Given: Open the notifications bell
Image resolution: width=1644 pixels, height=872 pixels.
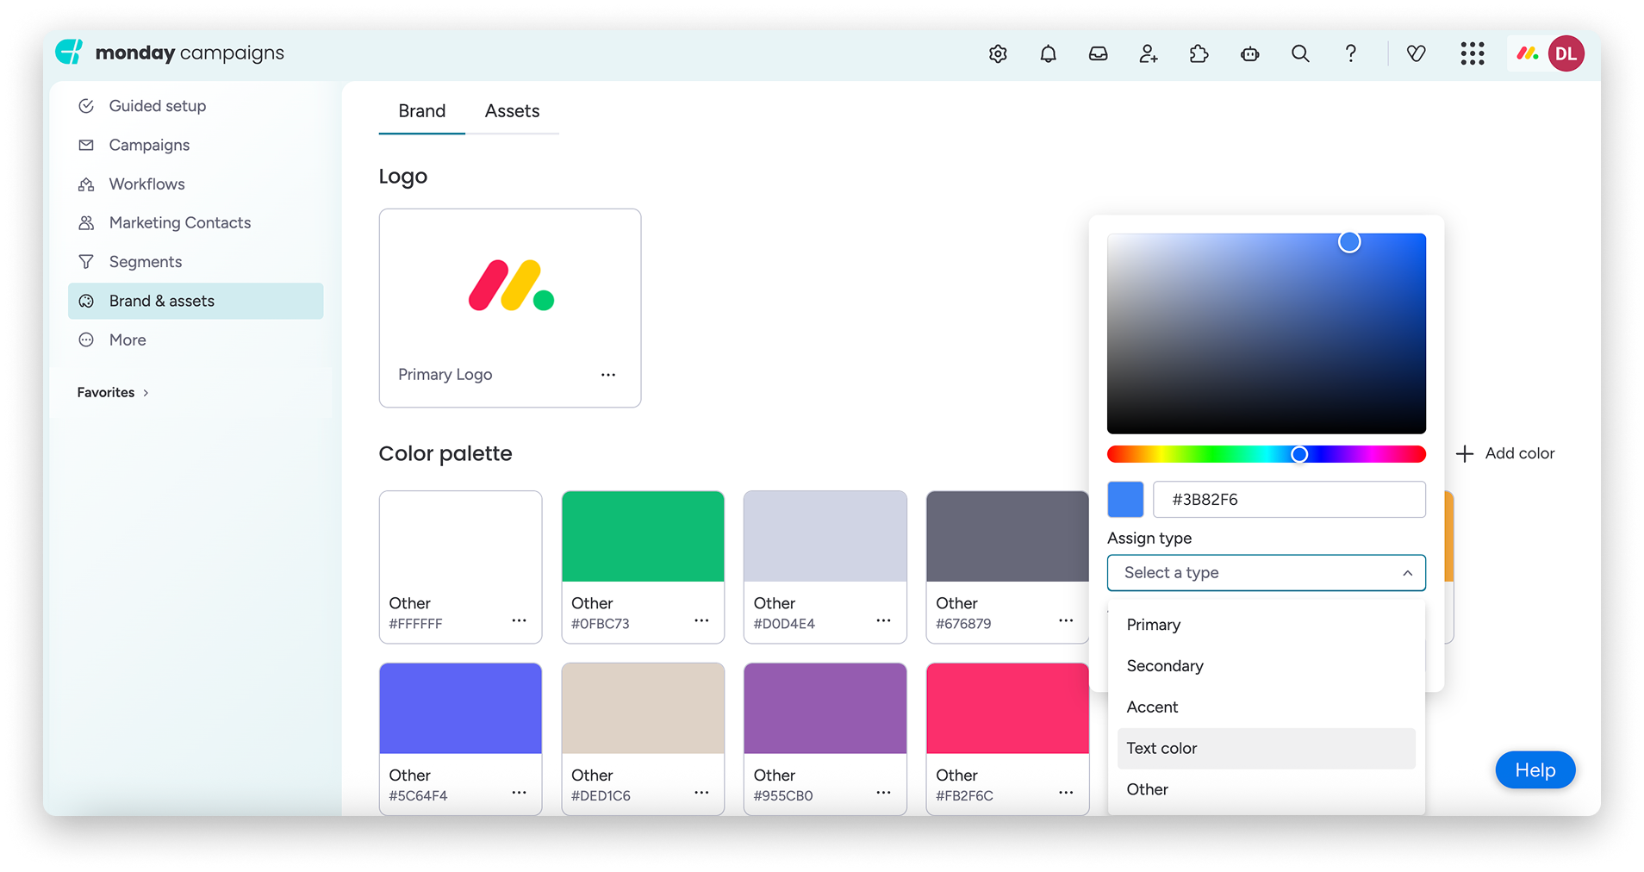Looking at the screenshot, I should click(1048, 53).
